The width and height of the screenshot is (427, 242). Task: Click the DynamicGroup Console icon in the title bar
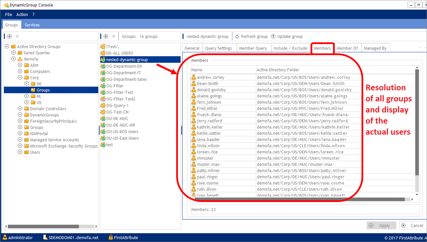pyautogui.click(x=6, y=5)
